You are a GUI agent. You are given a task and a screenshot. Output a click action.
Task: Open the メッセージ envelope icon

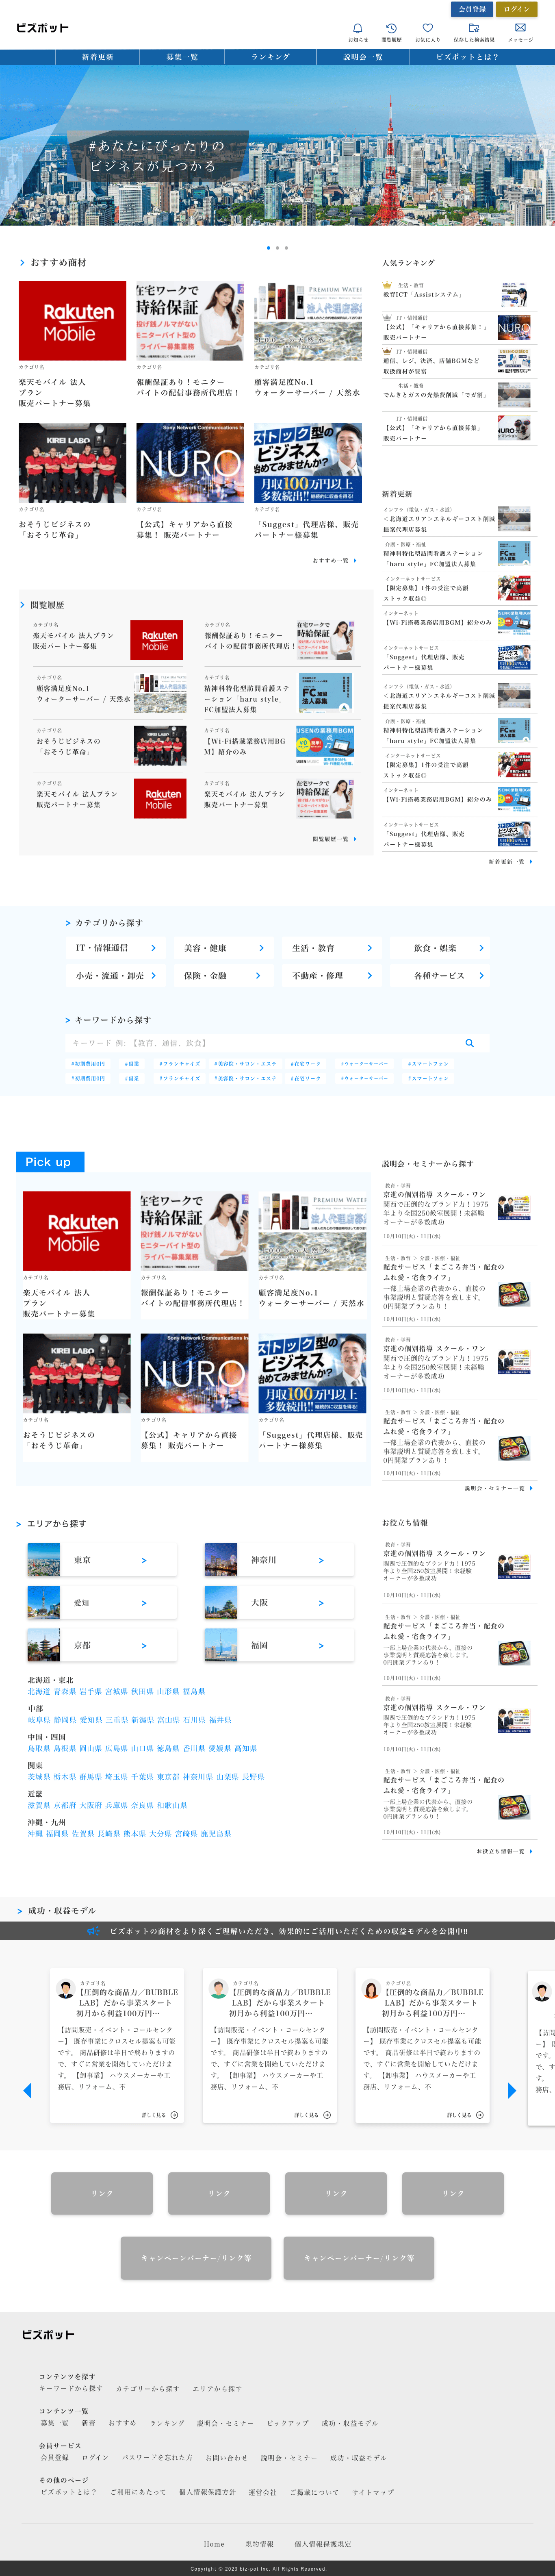click(520, 29)
